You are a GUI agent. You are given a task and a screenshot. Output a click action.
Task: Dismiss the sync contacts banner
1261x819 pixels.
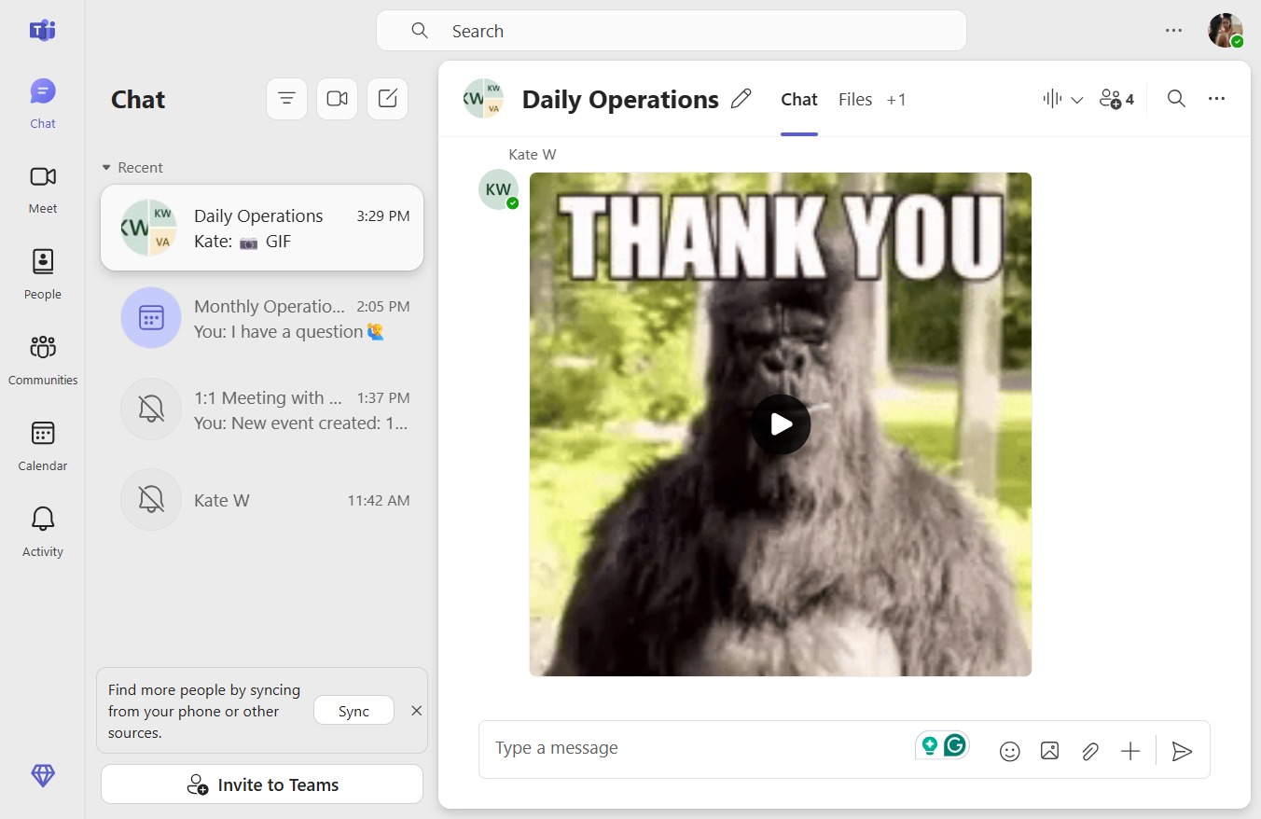[x=417, y=711]
